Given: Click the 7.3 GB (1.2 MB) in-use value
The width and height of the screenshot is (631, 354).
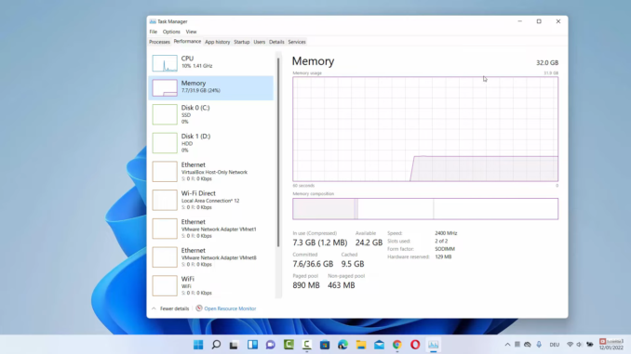Looking at the screenshot, I should point(320,243).
